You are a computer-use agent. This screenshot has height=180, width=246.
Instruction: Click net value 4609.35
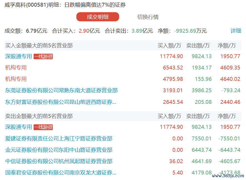[230, 68]
